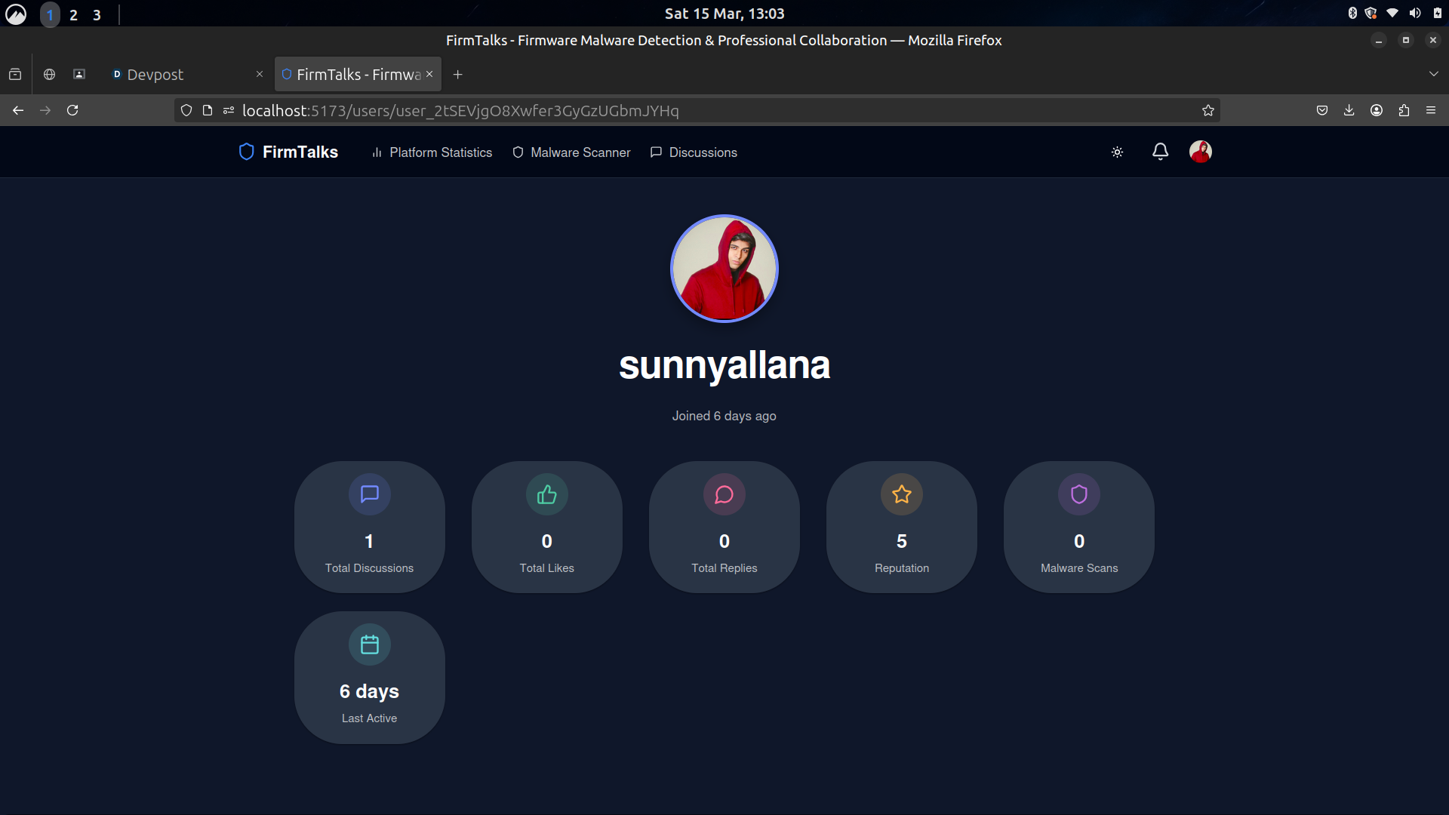The image size is (1449, 815).
Task: Click the Reputation star icon
Action: coord(901,494)
